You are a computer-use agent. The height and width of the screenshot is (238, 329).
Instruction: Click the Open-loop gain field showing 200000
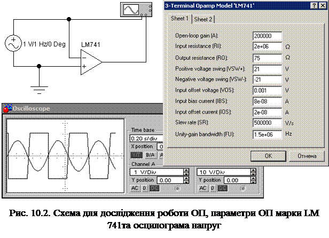(267, 36)
